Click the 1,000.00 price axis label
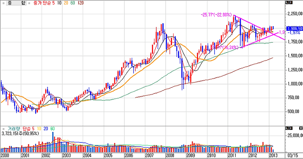 pyautogui.click(x=295, y=84)
